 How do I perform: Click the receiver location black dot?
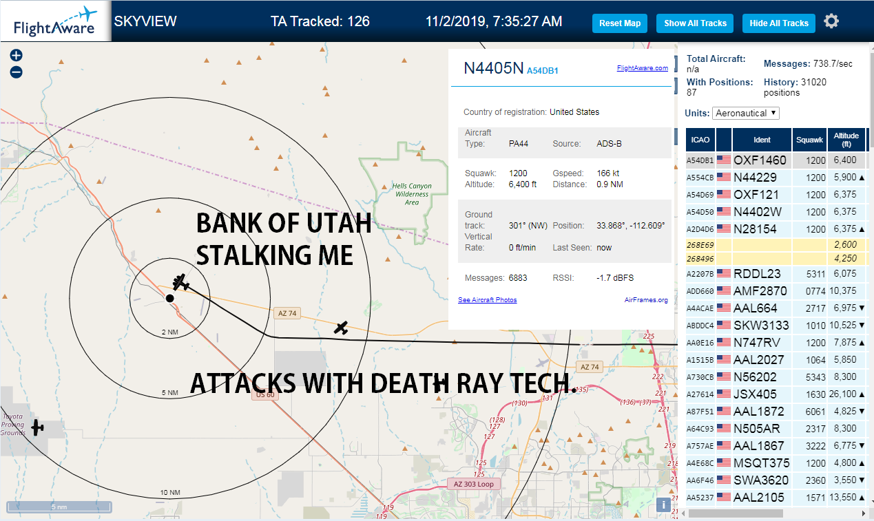point(169,298)
